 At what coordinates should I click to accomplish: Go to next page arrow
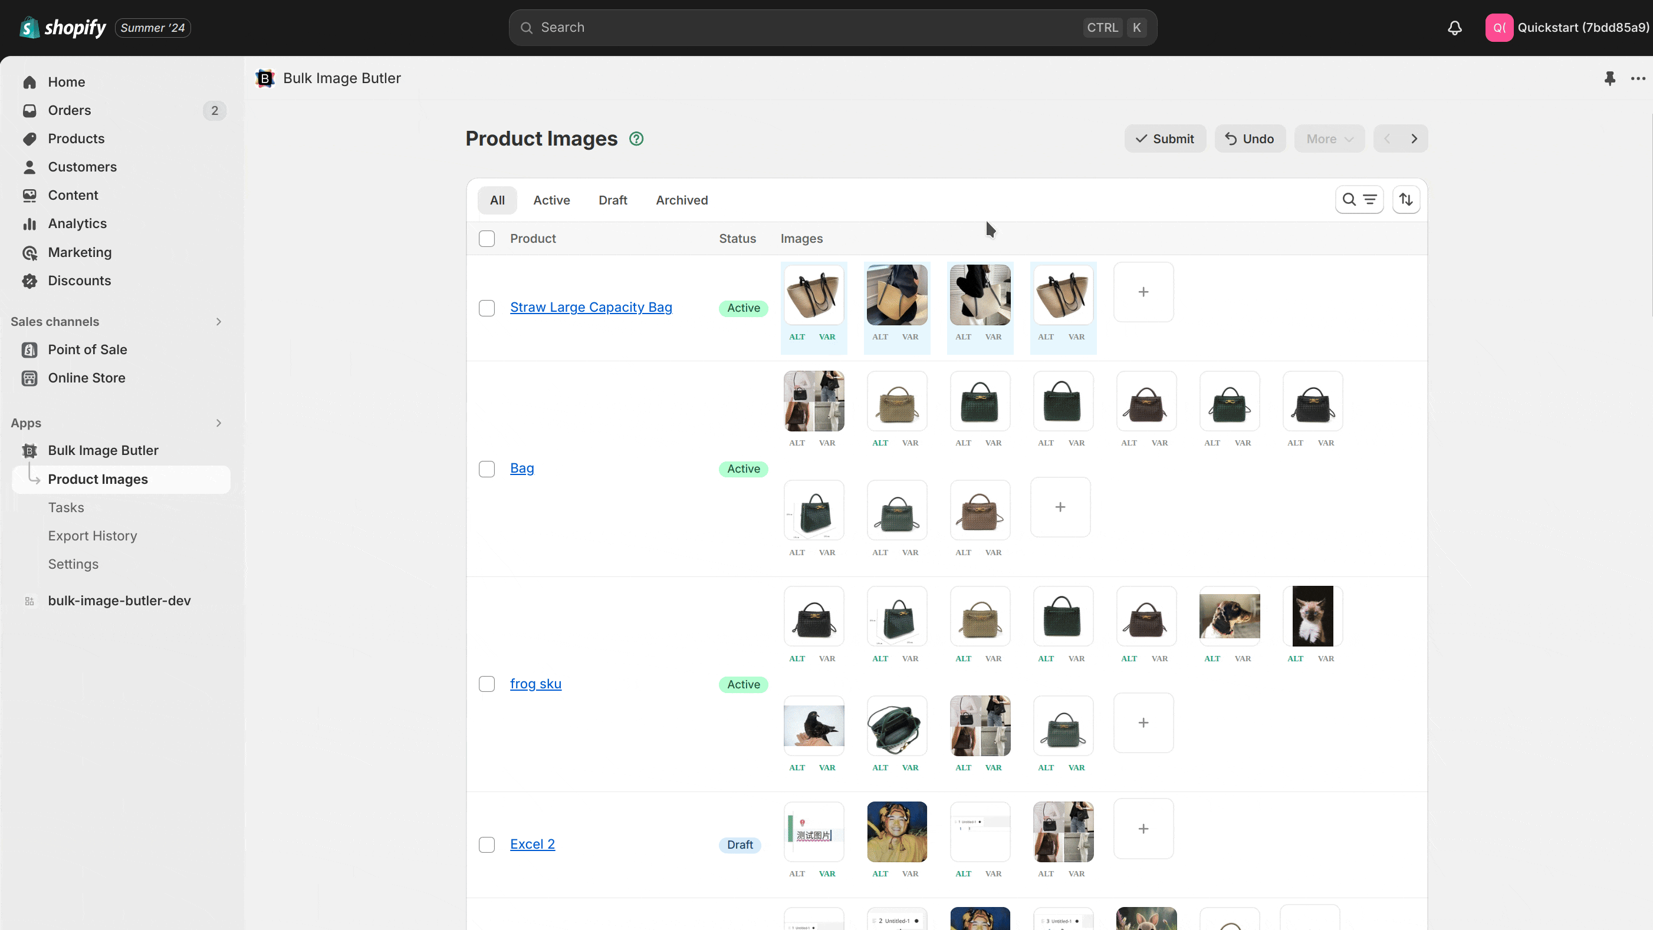click(x=1414, y=138)
